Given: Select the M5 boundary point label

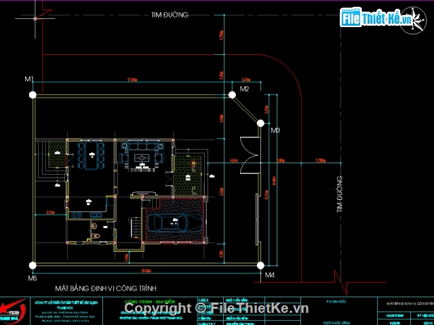Looking at the screenshot, I should tap(33, 278).
